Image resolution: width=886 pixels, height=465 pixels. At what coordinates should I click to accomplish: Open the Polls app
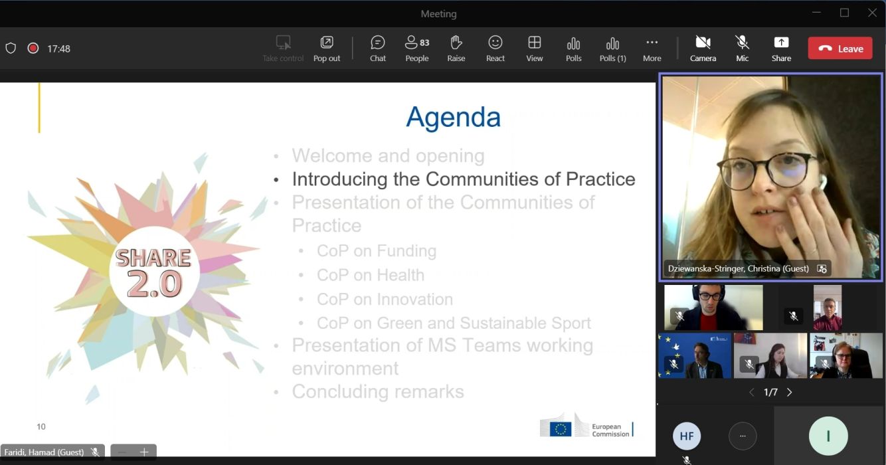click(573, 48)
